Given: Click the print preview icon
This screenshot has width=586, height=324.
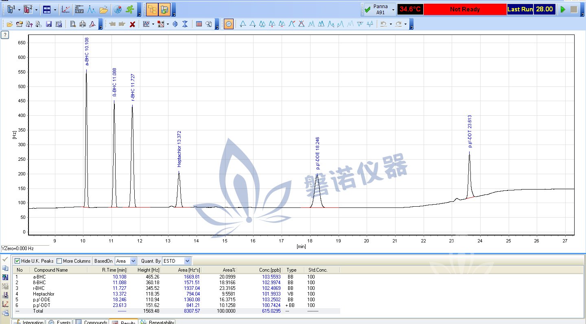Looking at the screenshot, I should pyautogui.click(x=73, y=24).
